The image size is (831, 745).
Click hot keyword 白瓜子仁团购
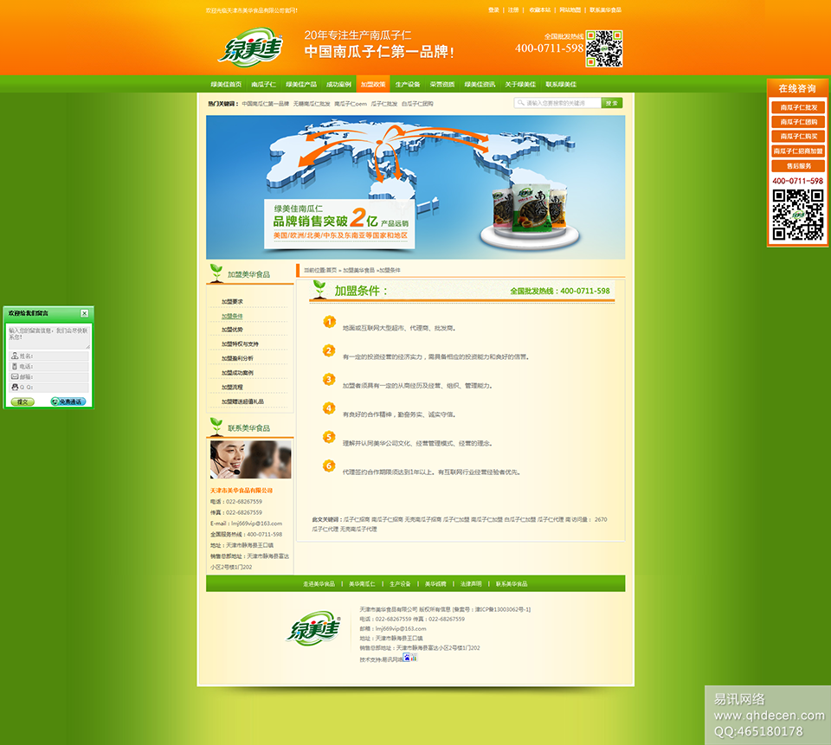coord(417,104)
